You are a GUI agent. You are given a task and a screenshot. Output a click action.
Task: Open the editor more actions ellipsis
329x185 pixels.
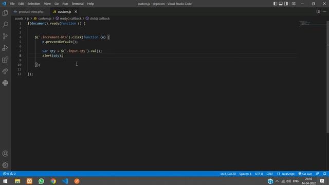(x=324, y=12)
